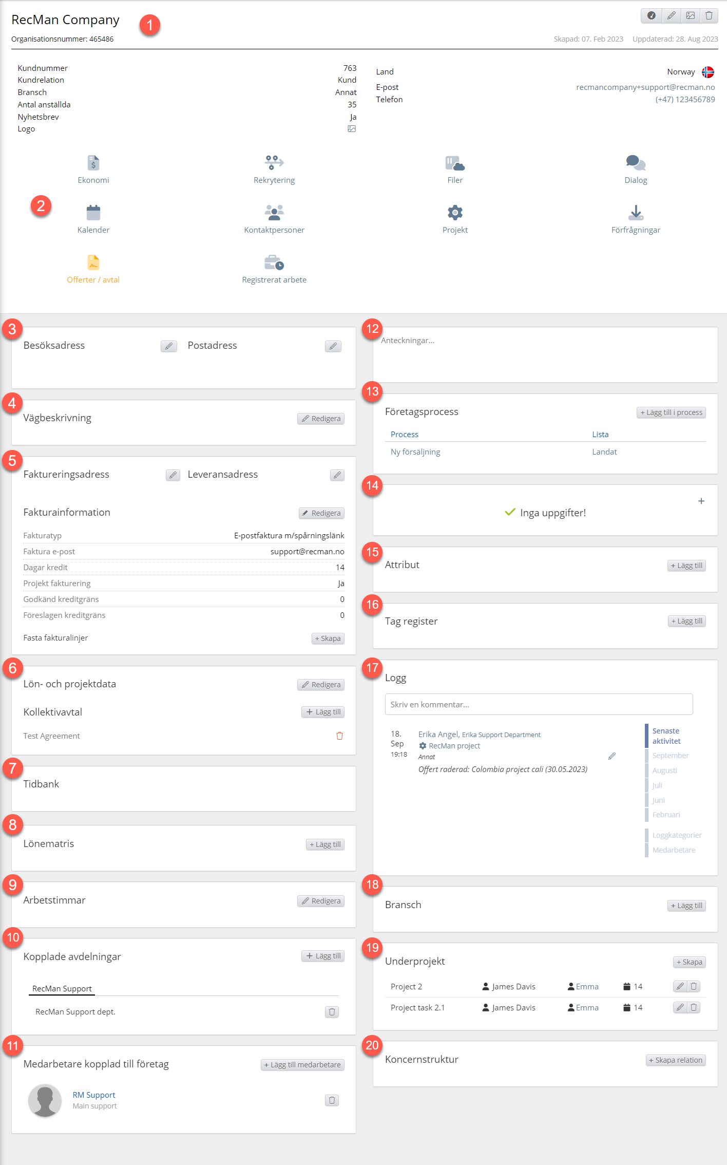This screenshot has height=1165, width=727.
Task: Click the plus to add a task
Action: pyautogui.click(x=701, y=501)
